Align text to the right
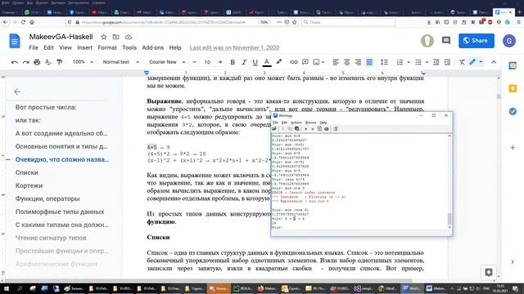Viewport: 524px width, 294px height. [x=358, y=62]
